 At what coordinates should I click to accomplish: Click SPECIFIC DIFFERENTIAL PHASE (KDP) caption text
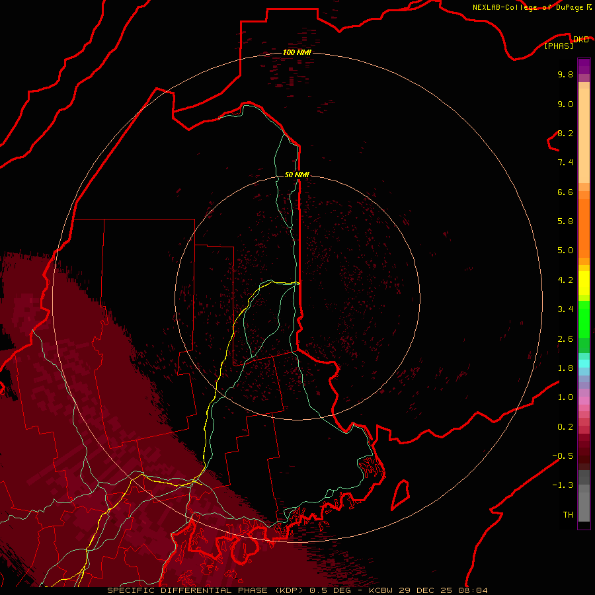tap(206, 590)
